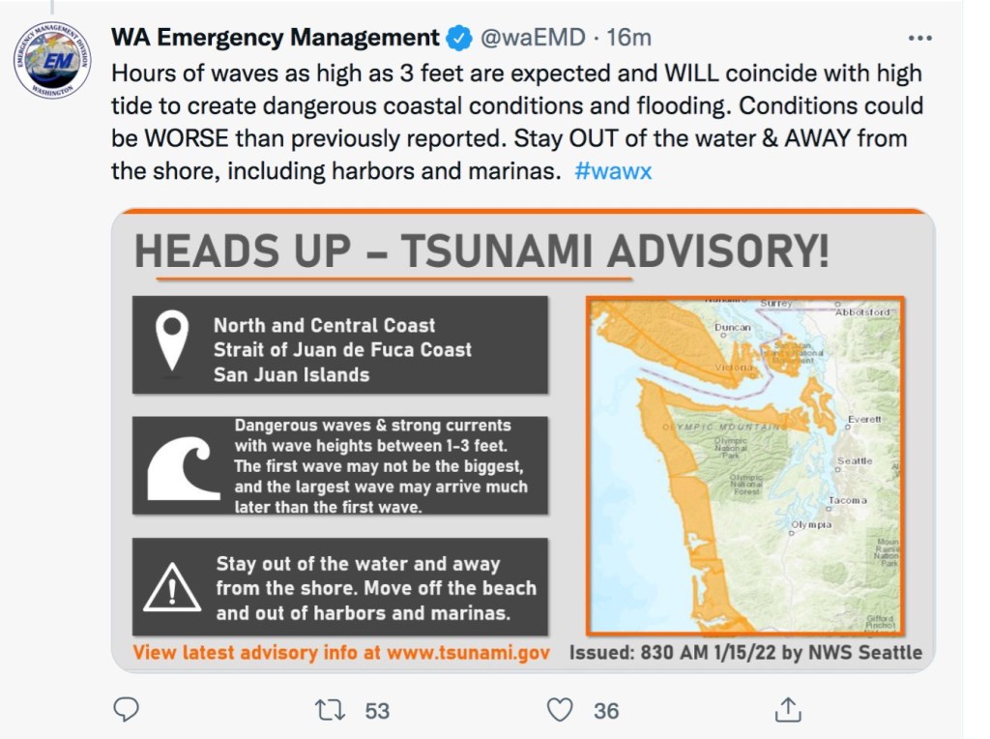Retweet this tsunami advisory post

click(331, 711)
